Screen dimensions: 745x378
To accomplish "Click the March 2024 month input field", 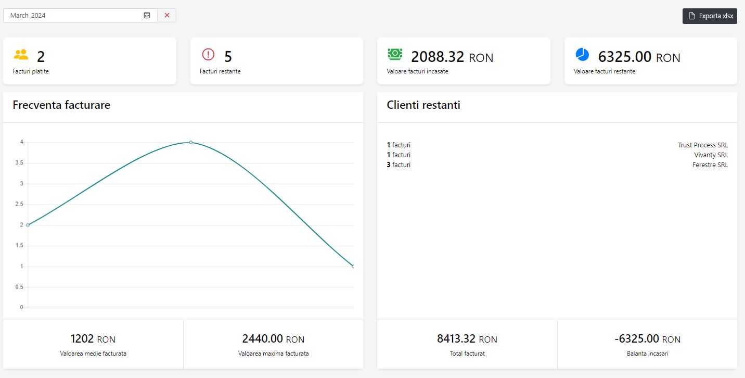I will 80,16.
